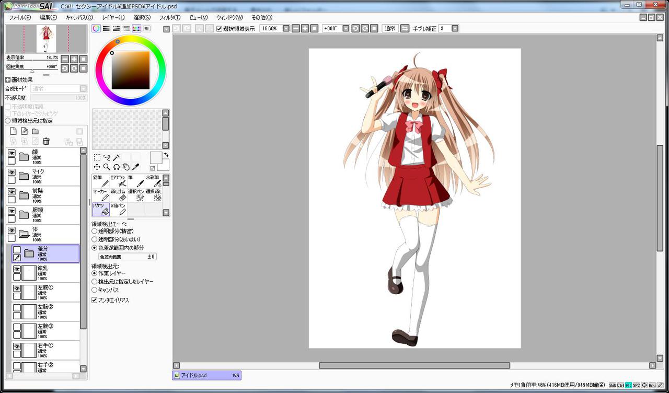Screen dimensions: 669x393
Task: Click the 通常 button in toolbar
Action: (x=390, y=28)
